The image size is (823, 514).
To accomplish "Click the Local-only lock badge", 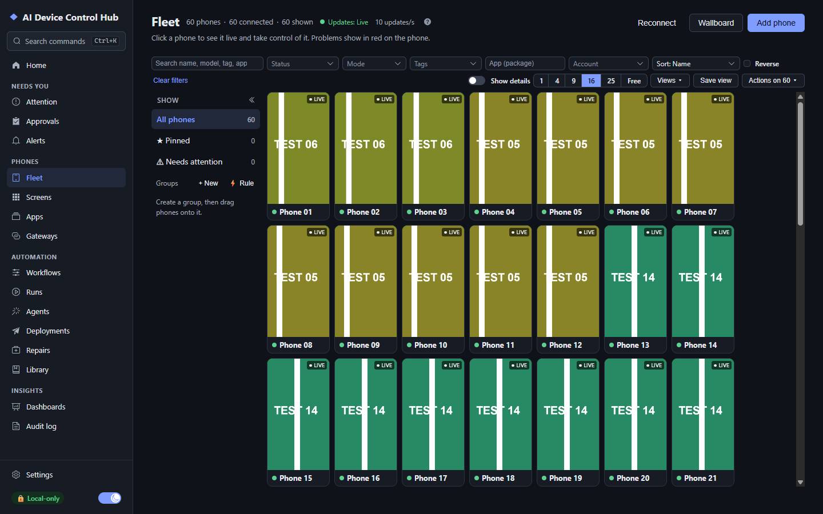I will coord(38,499).
